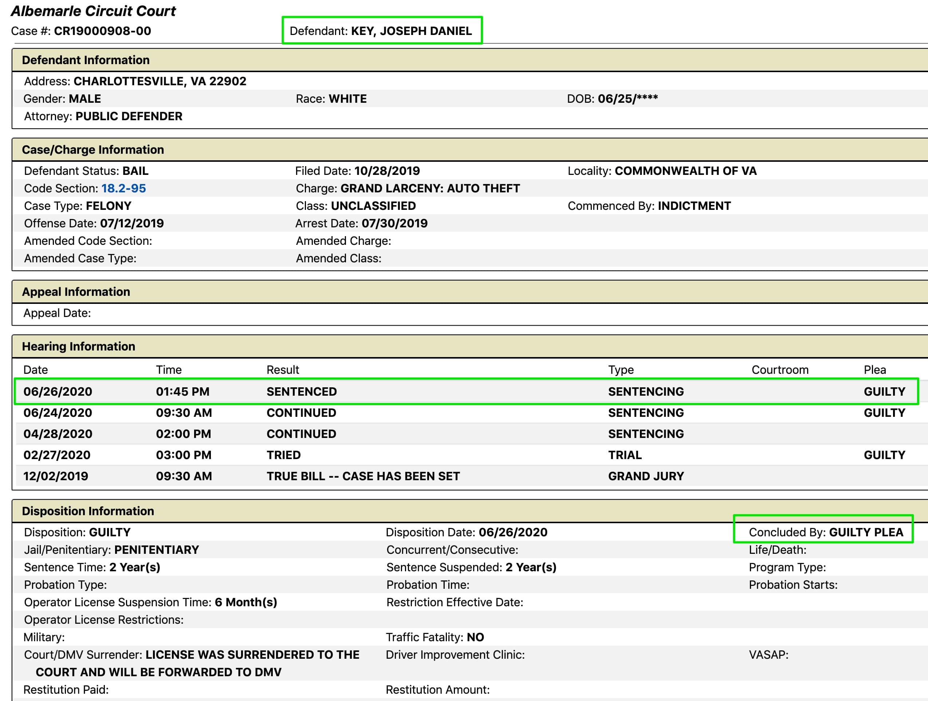This screenshot has height=701, width=928.
Task: Click the Courtroom column header
Action: [x=780, y=370]
